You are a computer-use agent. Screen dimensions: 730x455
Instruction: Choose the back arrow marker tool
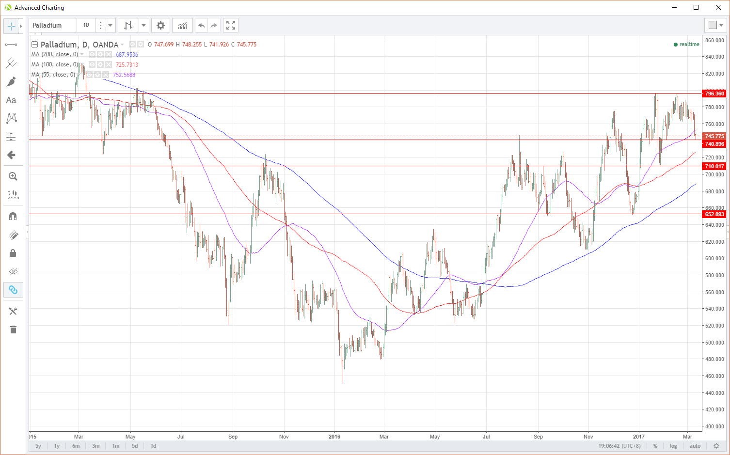click(x=11, y=155)
